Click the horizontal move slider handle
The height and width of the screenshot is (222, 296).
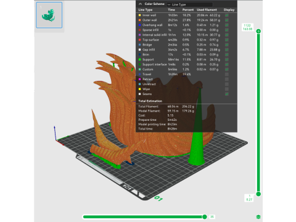205,216
